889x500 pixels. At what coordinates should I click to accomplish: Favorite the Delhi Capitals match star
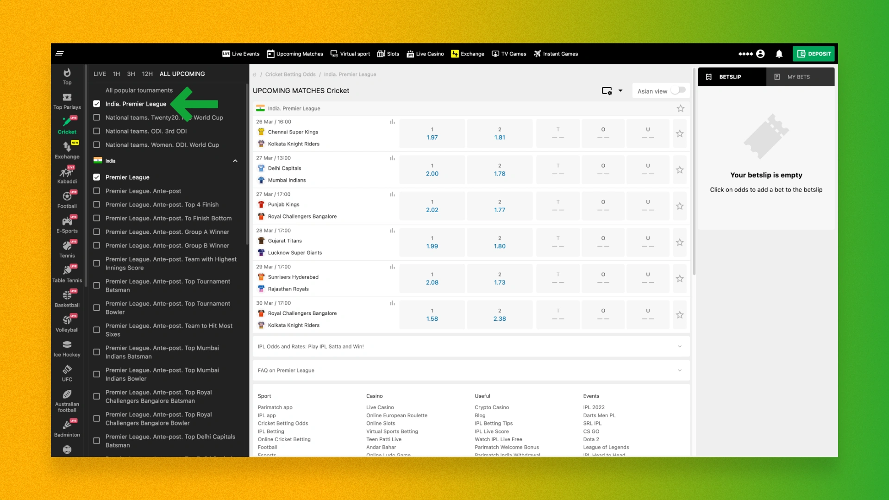(x=680, y=170)
